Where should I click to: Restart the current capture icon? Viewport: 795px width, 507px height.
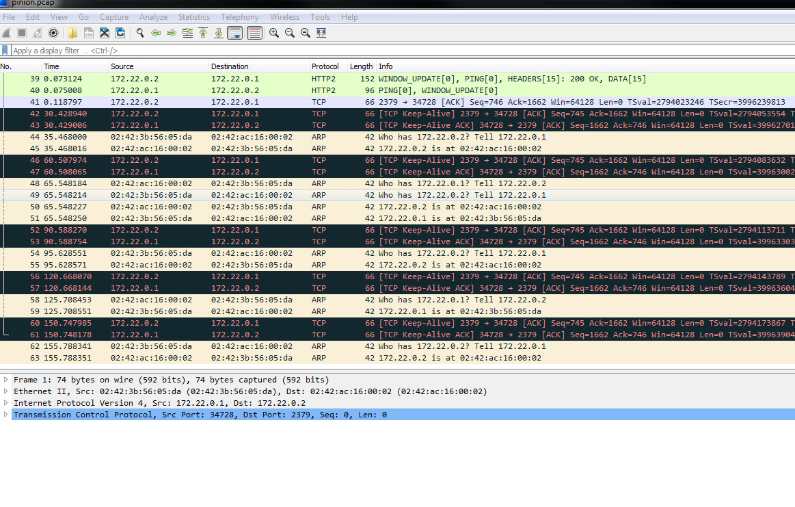click(x=37, y=32)
